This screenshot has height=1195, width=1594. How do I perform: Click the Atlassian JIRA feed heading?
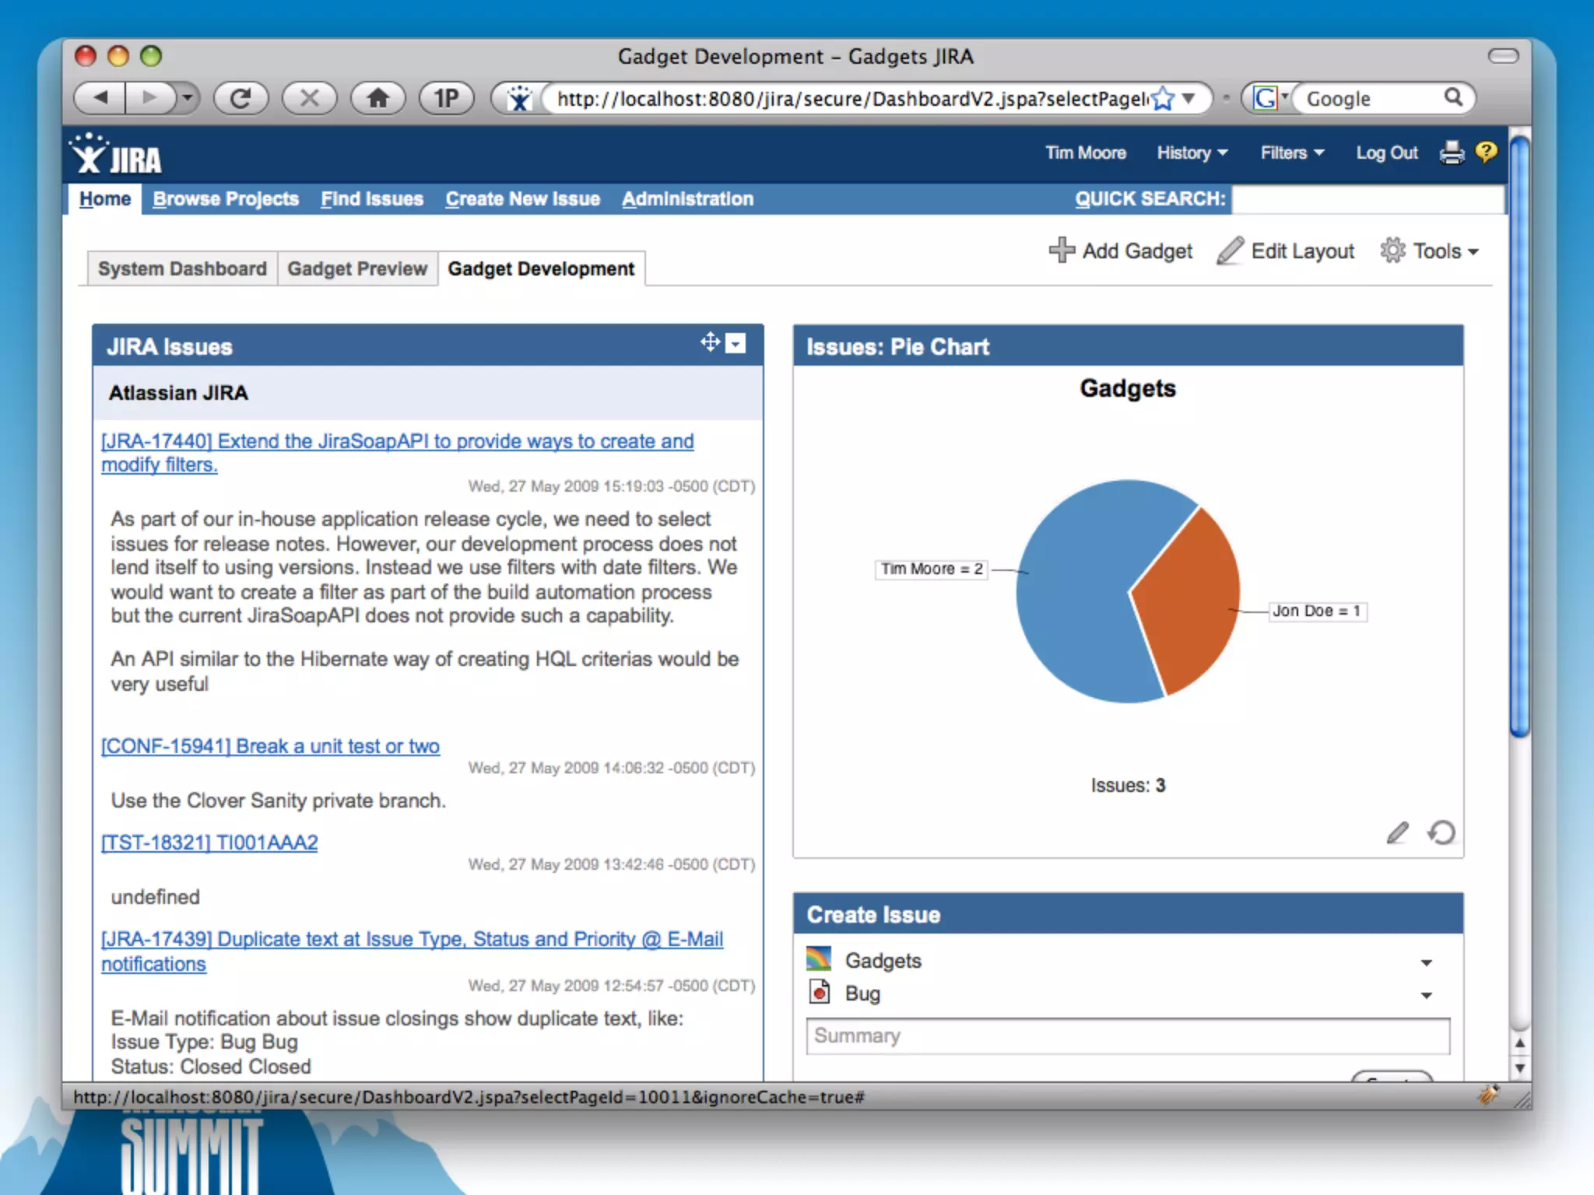pos(178,393)
